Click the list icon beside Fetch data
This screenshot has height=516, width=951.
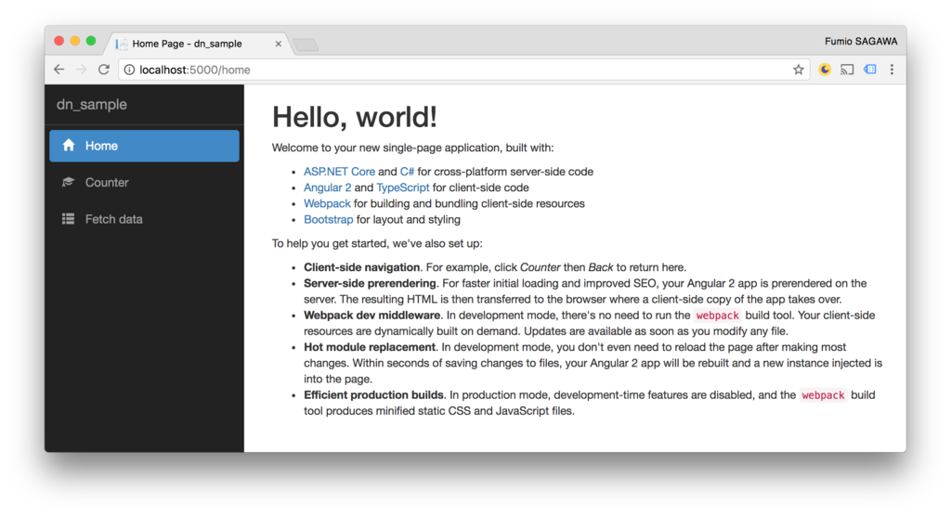tap(68, 219)
